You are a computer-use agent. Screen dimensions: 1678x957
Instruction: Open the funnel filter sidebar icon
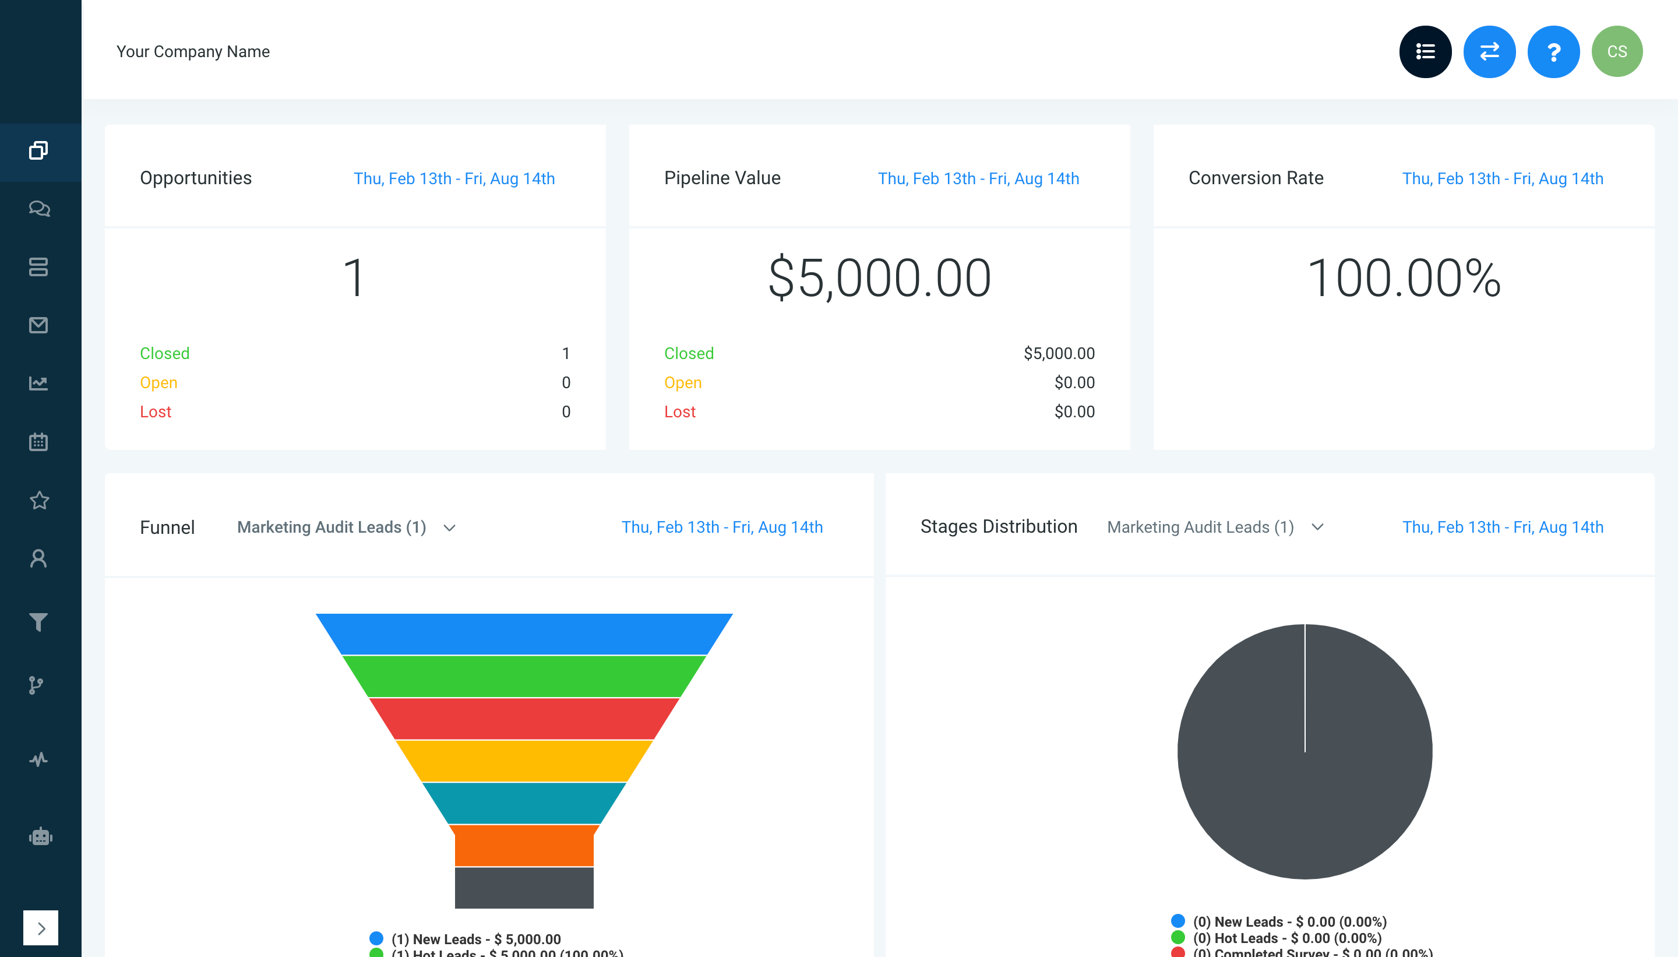coord(39,621)
